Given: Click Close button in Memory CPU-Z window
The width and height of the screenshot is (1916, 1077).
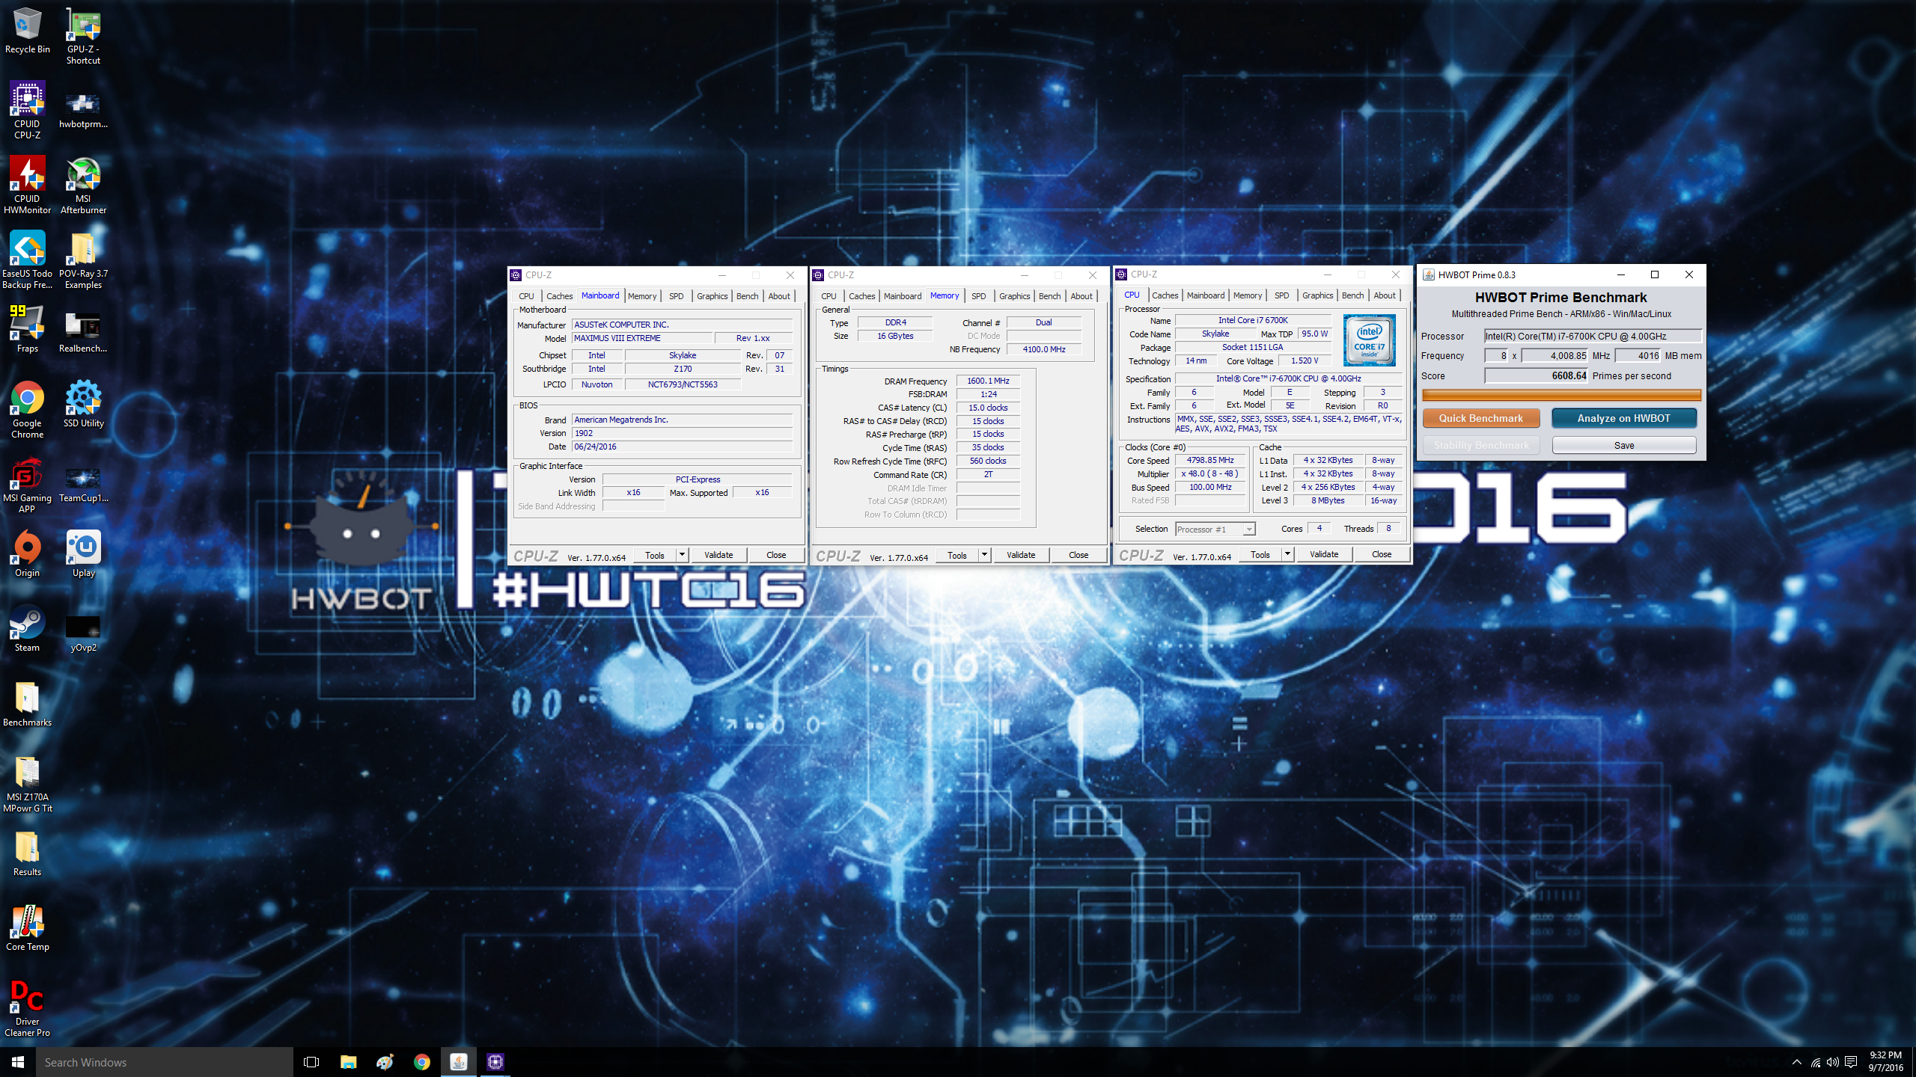Looking at the screenshot, I should coord(1078,555).
